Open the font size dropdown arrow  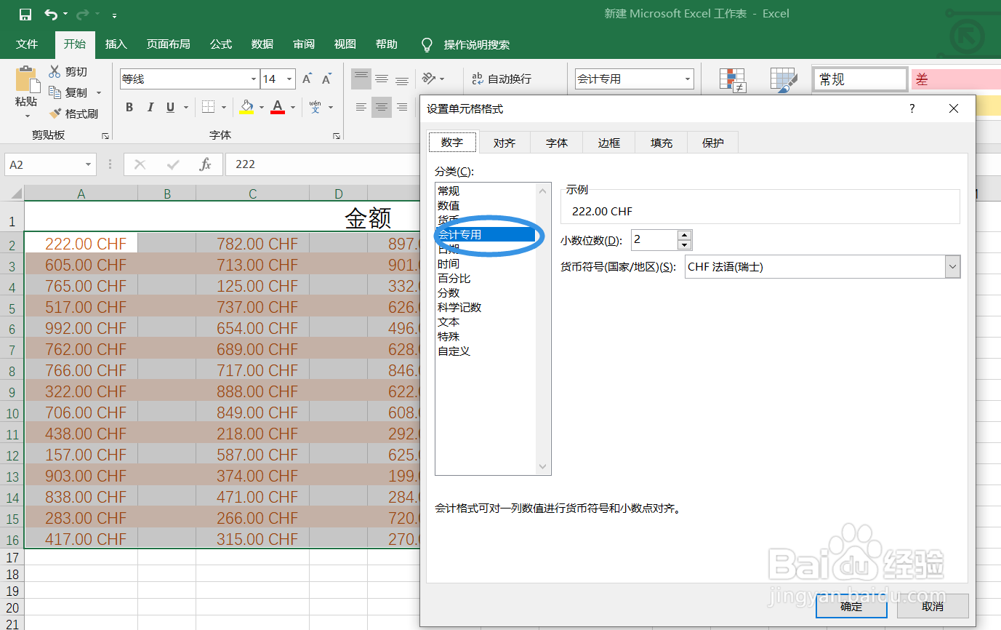pyautogui.click(x=288, y=78)
